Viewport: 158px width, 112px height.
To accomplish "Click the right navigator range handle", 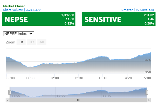I will click(x=147, y=92).
